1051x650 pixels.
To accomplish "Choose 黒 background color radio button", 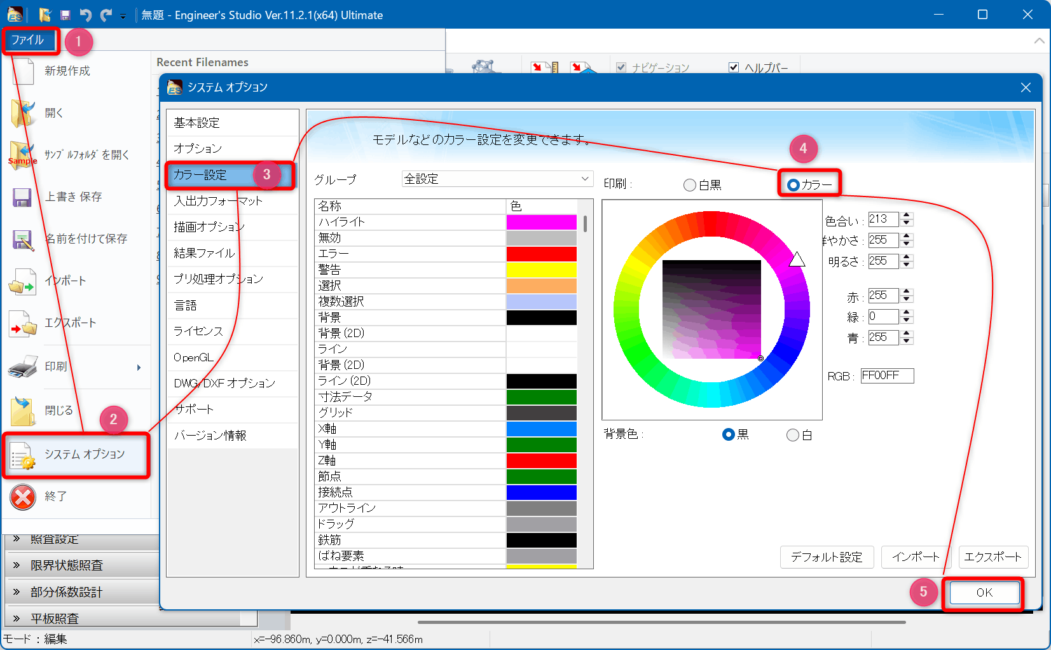I will 729,435.
